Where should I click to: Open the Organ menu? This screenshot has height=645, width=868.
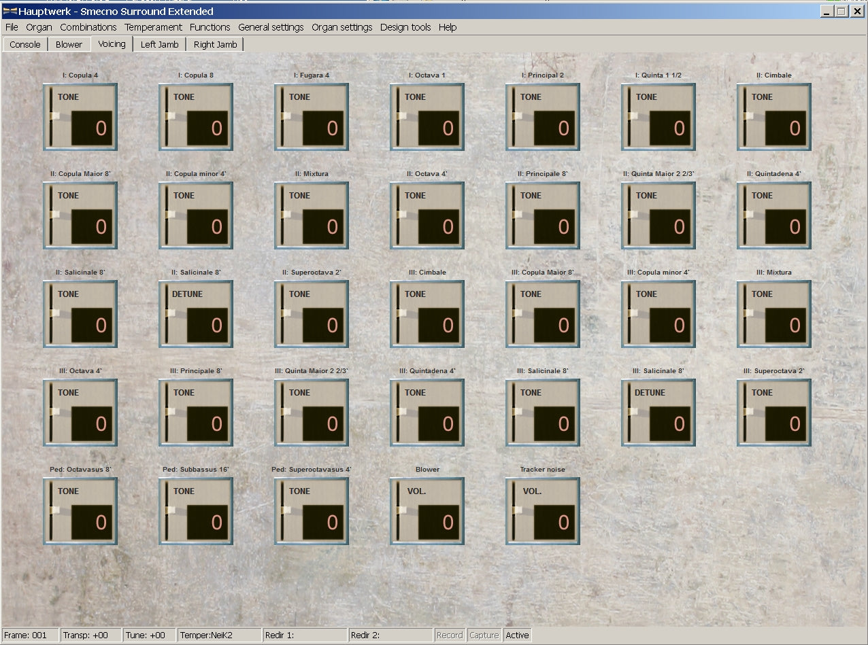[x=39, y=27]
